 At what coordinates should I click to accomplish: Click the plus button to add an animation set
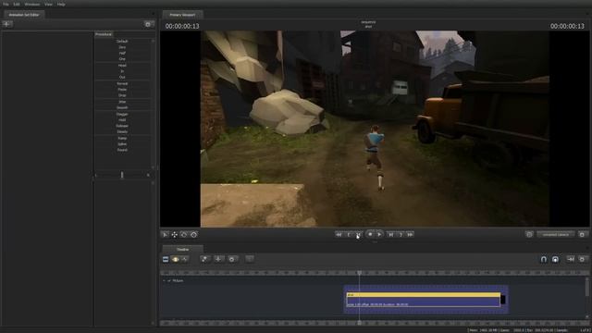point(7,24)
